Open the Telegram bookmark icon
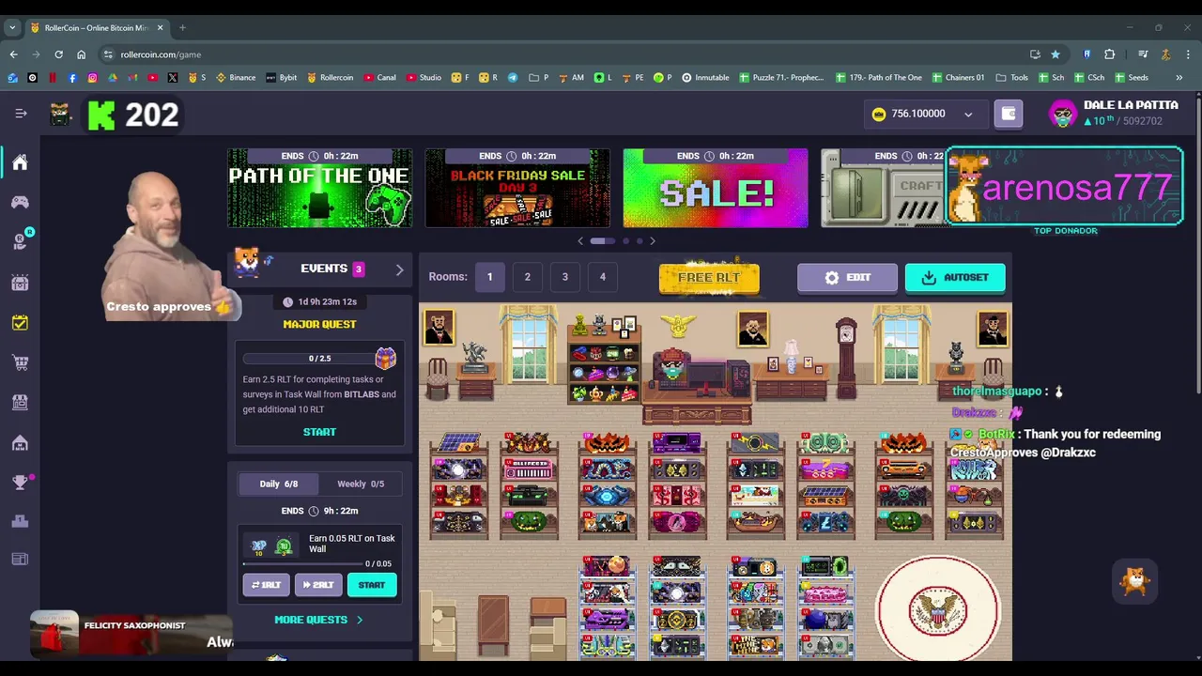Viewport: 1202px width, 676px height. tap(513, 78)
